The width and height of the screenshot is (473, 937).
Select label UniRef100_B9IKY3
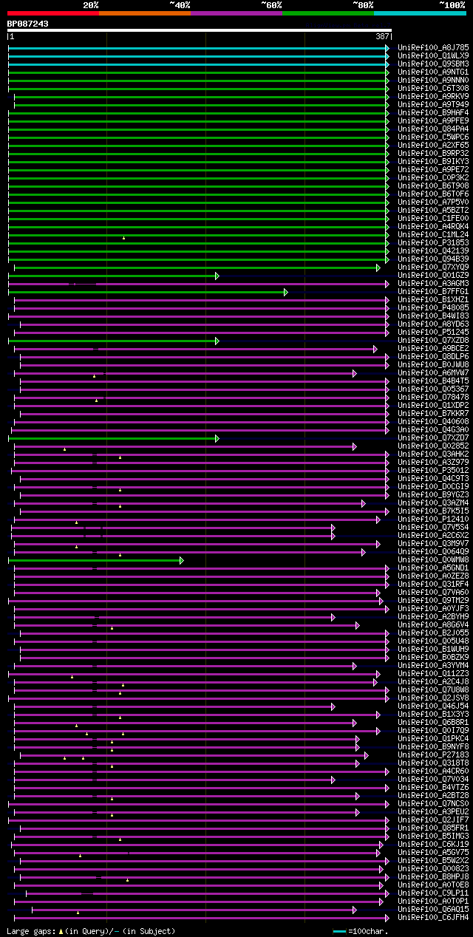433,161
